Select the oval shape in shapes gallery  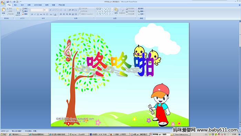[x=110, y=9]
